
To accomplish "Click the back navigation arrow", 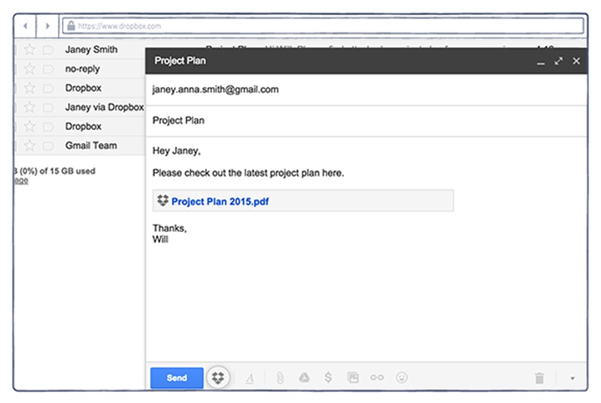I will [x=24, y=26].
